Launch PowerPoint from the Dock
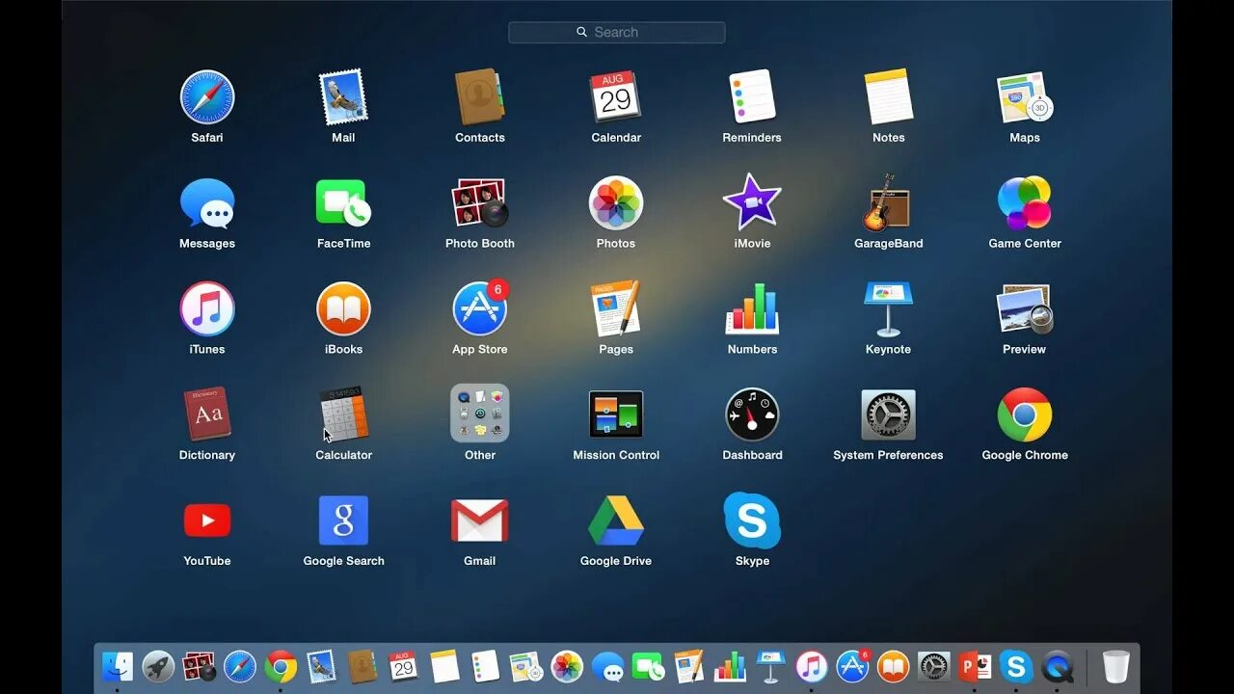 click(x=976, y=666)
